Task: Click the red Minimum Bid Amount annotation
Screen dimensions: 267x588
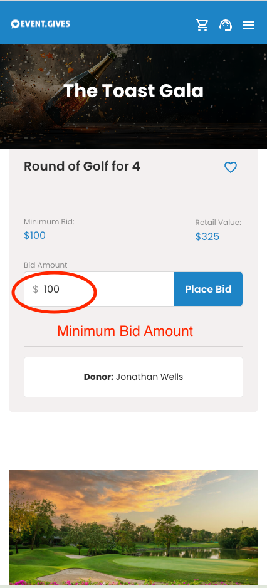Action: (125, 331)
